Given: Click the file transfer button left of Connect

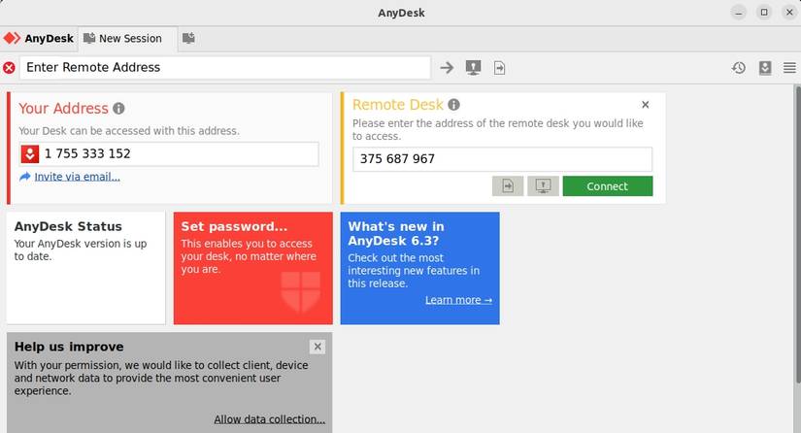Looking at the screenshot, I should [x=508, y=186].
